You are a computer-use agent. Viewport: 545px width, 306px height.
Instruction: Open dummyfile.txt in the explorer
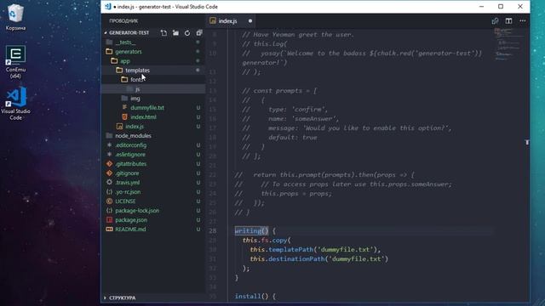click(147, 108)
